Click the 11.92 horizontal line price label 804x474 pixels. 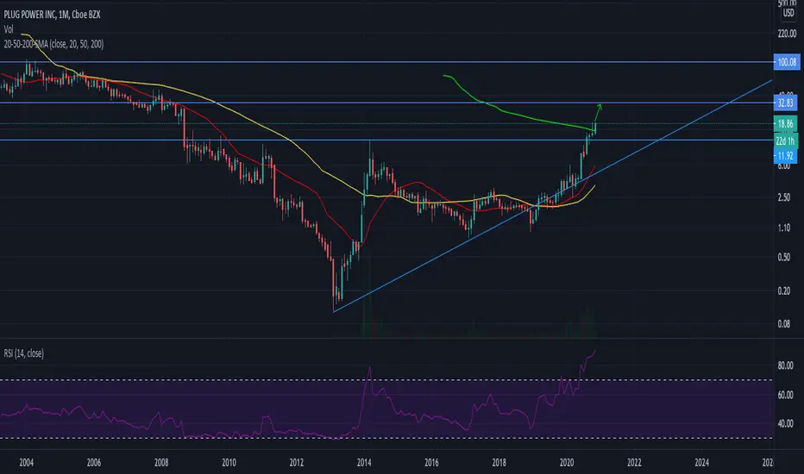tap(785, 156)
